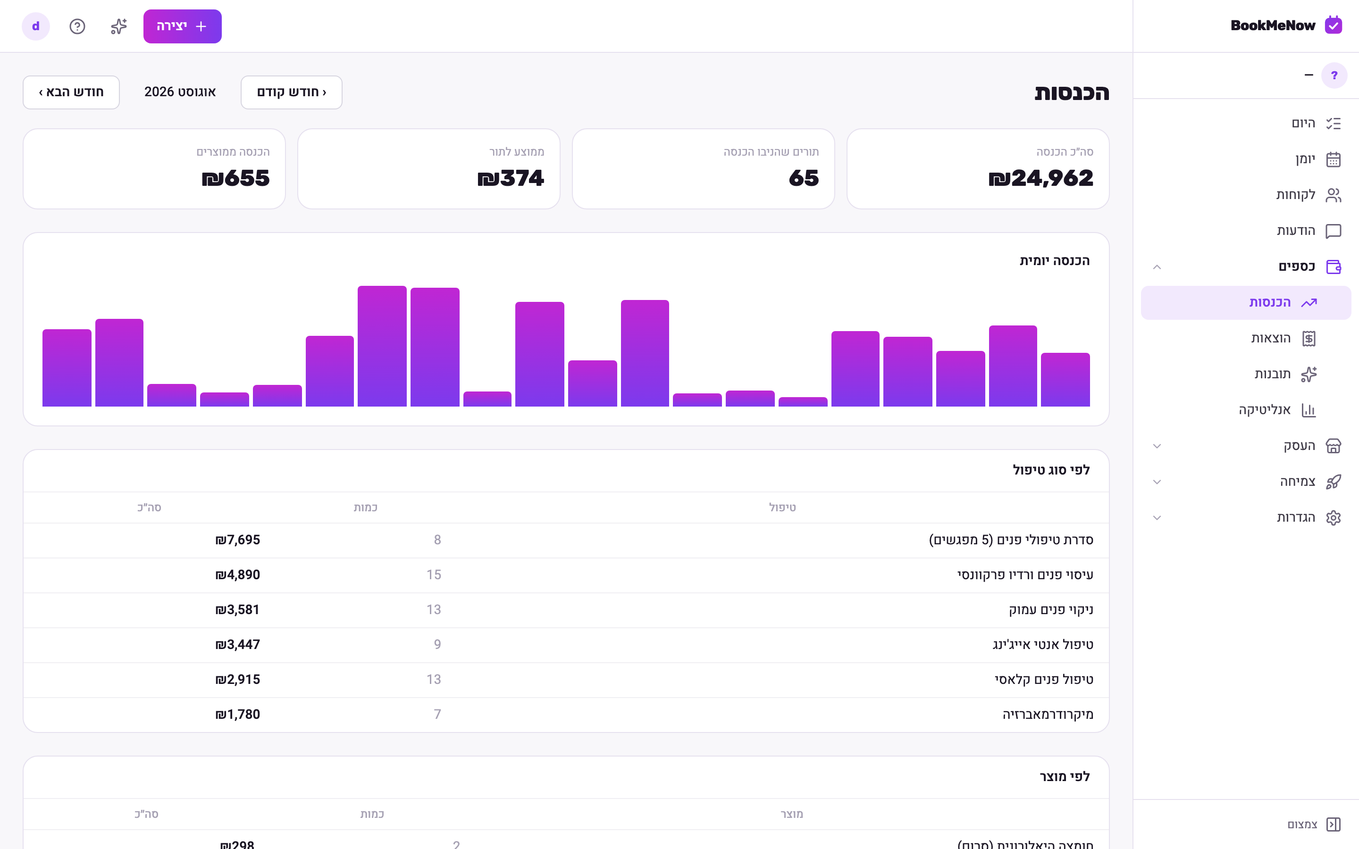Click the סה"כ column header in treatment table
The image size is (1359, 849).
pyautogui.click(x=150, y=508)
